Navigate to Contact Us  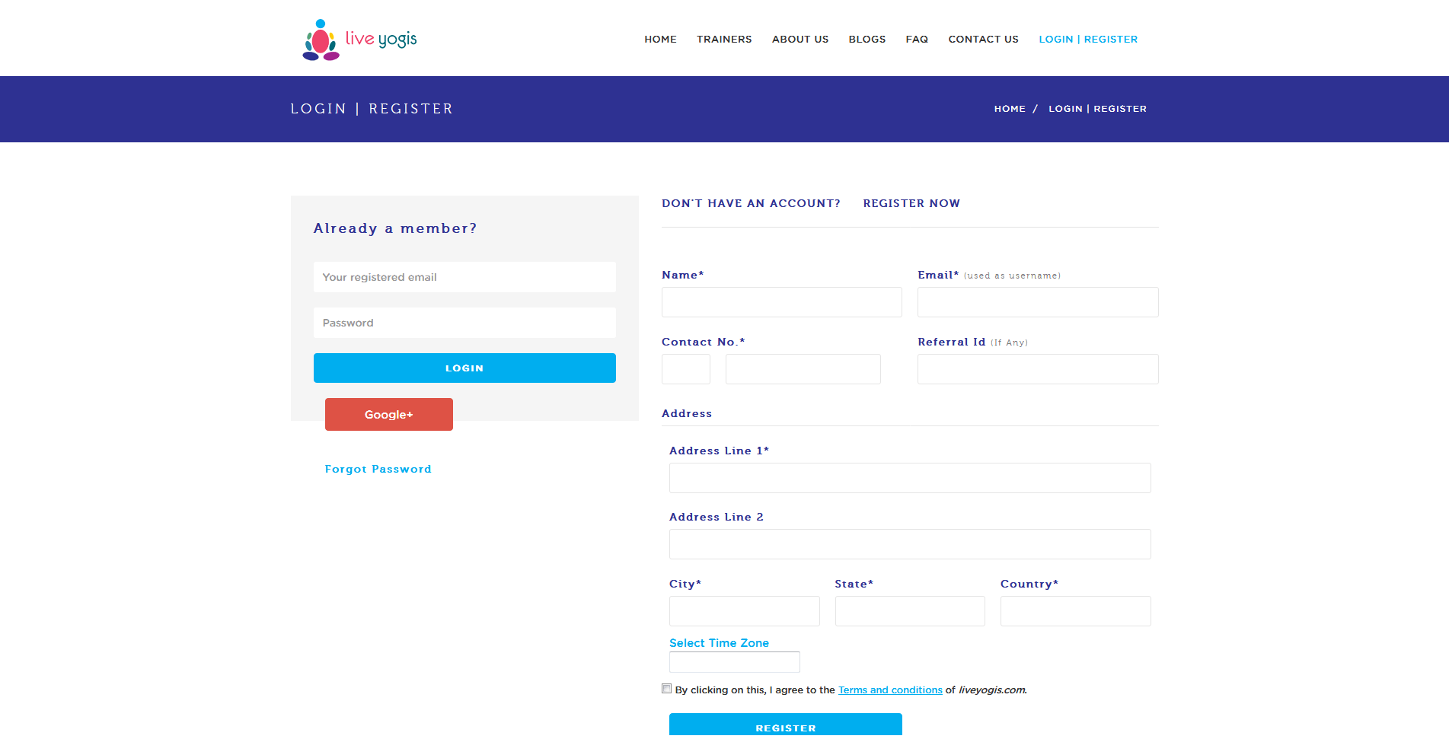[x=982, y=40]
